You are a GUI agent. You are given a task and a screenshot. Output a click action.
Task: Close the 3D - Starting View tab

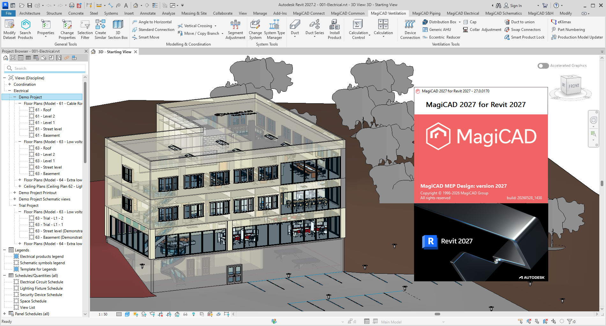pos(136,52)
